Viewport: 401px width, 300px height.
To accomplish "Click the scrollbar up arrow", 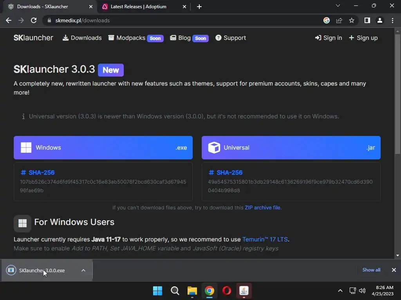I will coord(397,31).
